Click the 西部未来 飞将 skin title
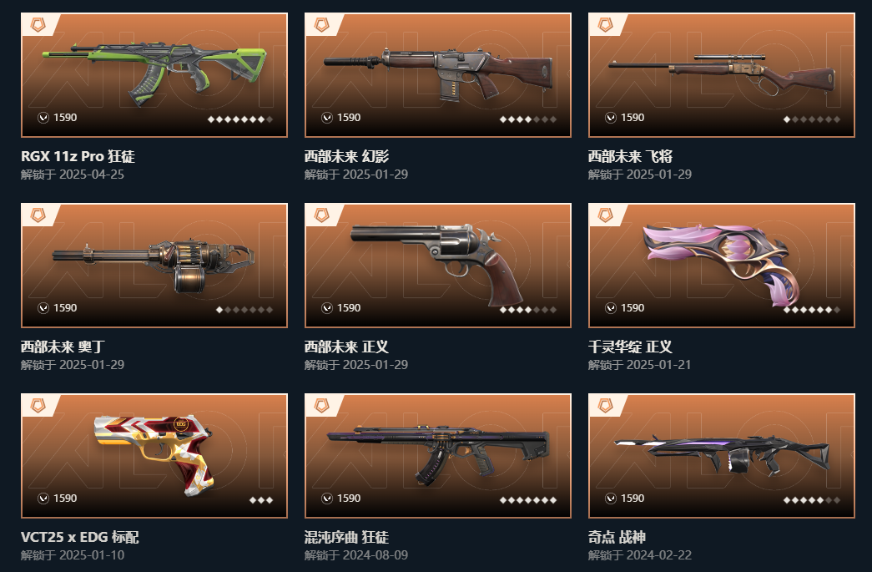This screenshot has height=572, width=872. 630,156
